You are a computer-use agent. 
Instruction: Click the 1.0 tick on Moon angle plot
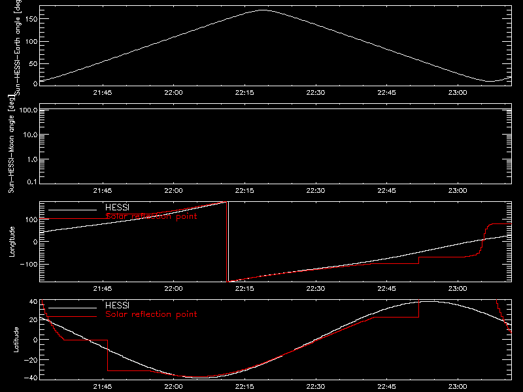tap(32, 159)
